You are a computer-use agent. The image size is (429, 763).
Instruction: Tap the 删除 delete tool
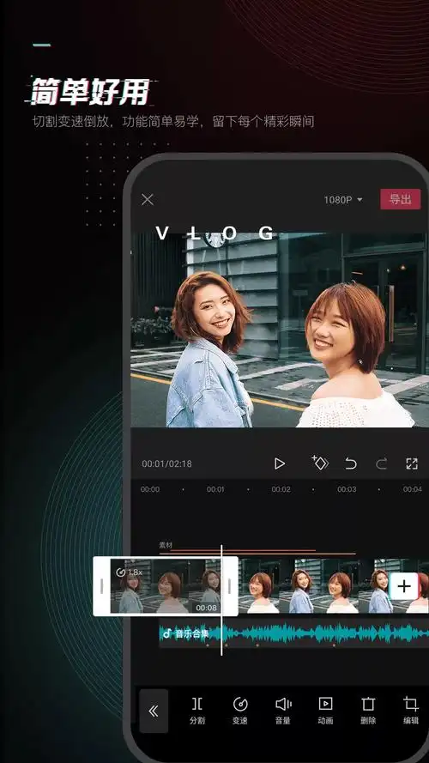368,711
